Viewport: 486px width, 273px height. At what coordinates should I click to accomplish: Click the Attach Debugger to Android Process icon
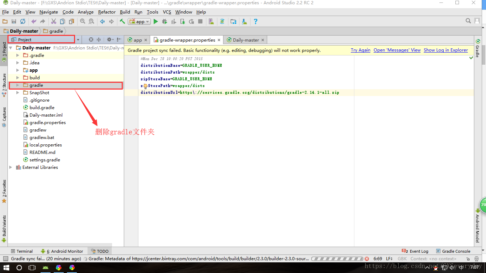pos(183,22)
